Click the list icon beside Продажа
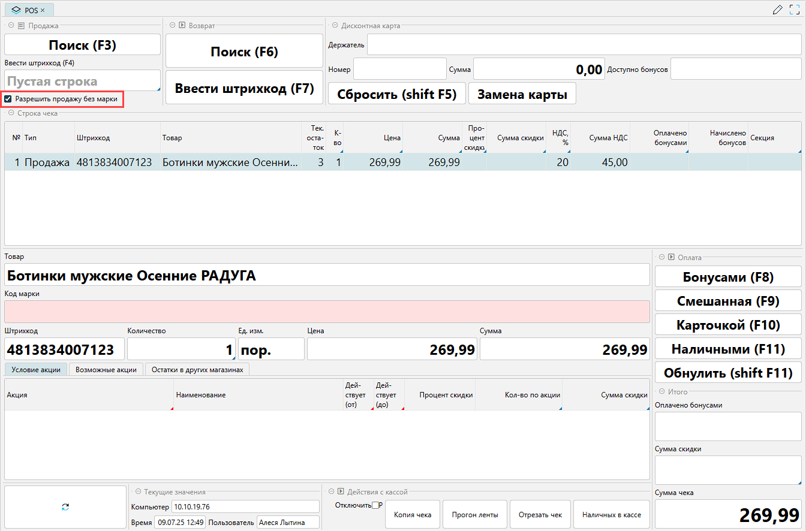 tap(21, 26)
